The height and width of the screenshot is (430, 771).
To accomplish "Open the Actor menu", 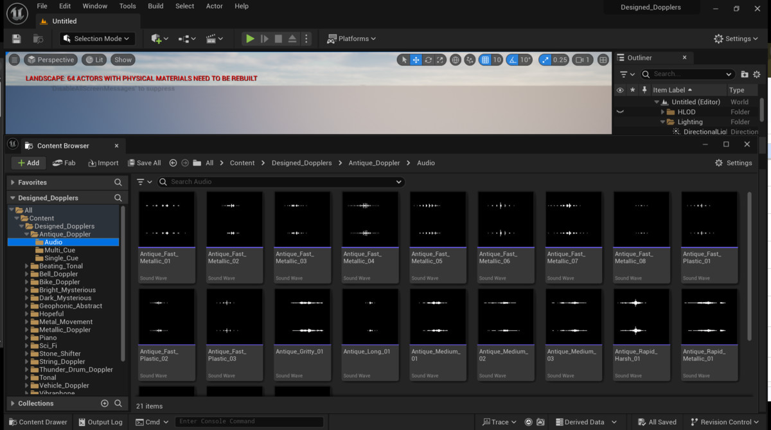I will click(215, 6).
